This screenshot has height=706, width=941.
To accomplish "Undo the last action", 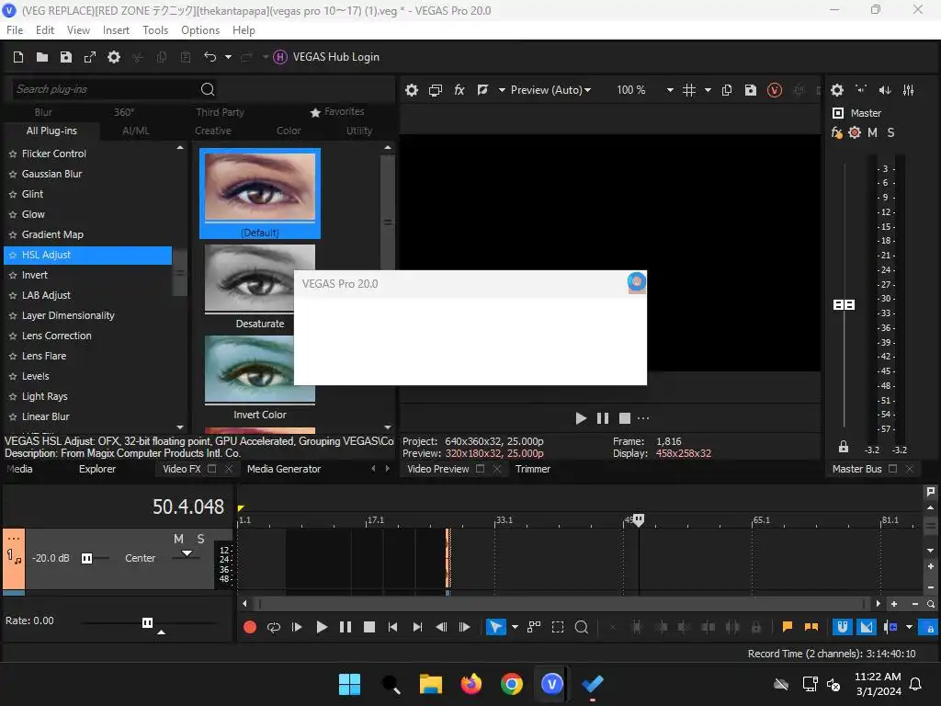I will (210, 57).
